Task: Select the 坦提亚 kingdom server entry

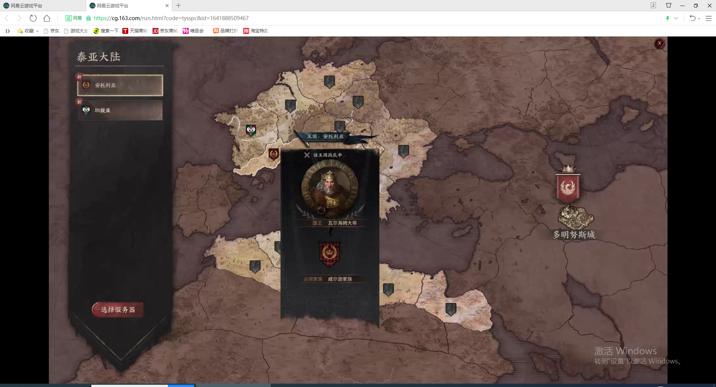Action: (x=120, y=110)
